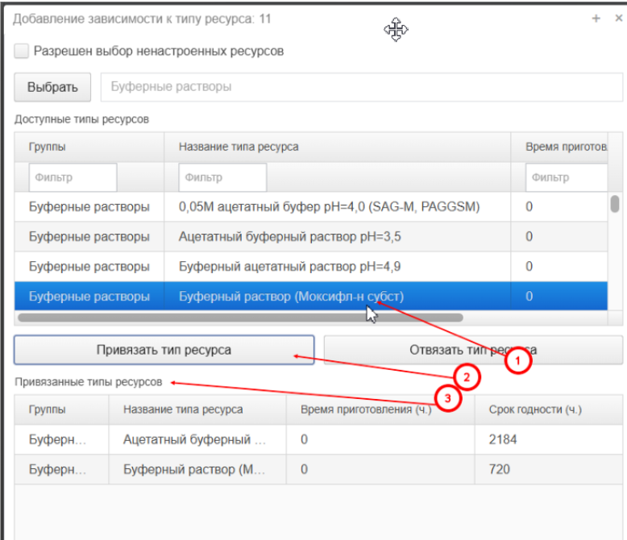Viewport: 627px width, 540px height.
Task: Click the 'Выбрать' button
Action: click(52, 87)
